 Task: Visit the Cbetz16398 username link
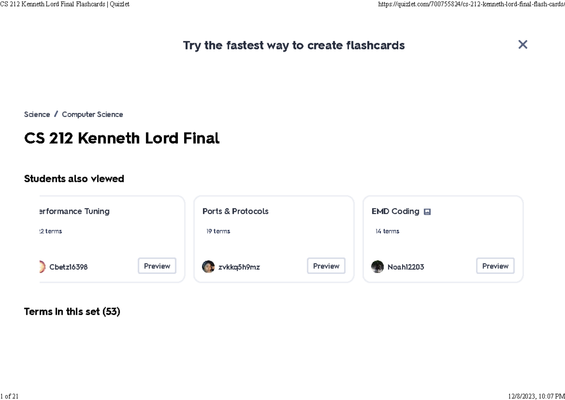[68, 267]
